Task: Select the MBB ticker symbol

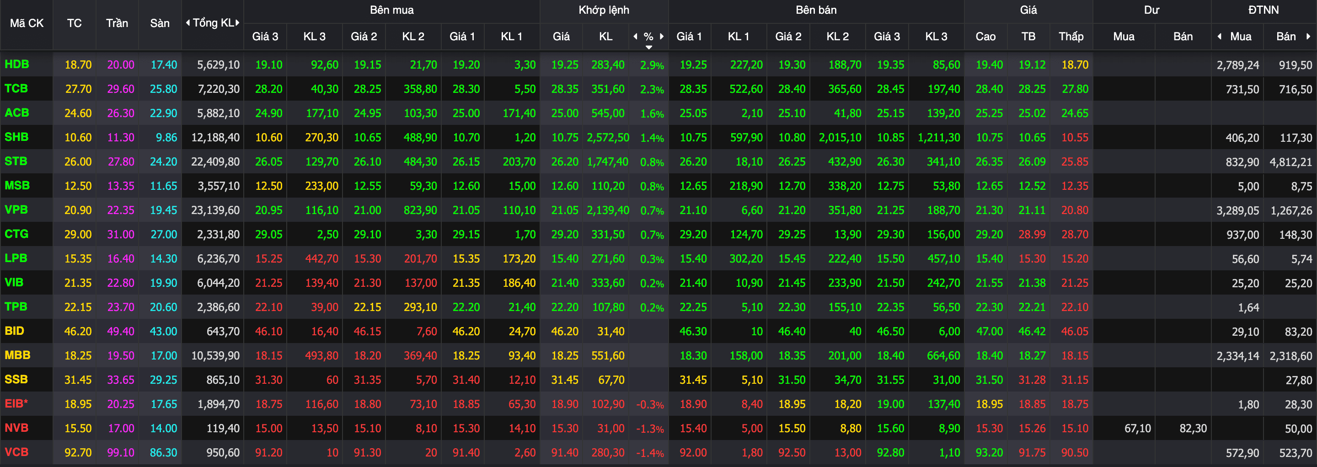Action: (17, 355)
